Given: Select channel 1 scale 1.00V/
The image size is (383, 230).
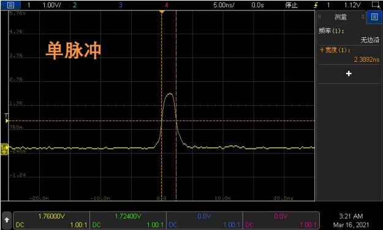Looking at the screenshot, I should pos(52,5).
